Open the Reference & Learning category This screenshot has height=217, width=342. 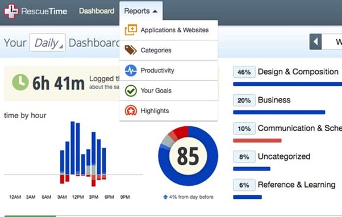pyautogui.click(x=297, y=185)
